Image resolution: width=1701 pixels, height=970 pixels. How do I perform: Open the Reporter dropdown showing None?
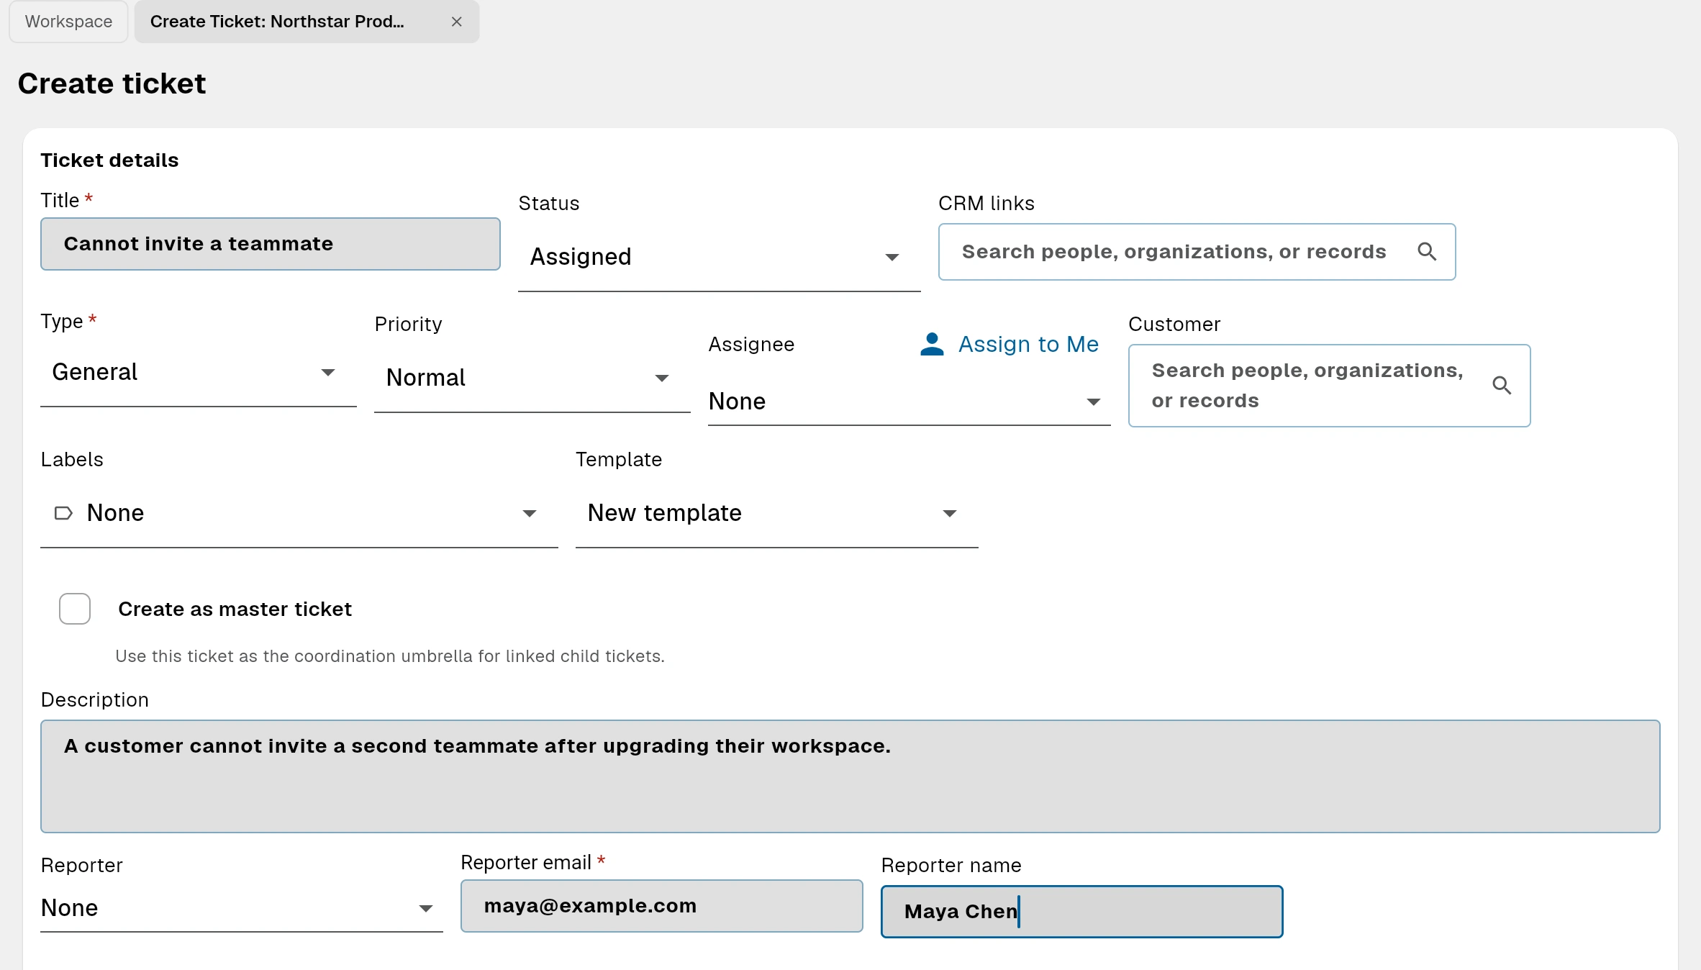(241, 908)
